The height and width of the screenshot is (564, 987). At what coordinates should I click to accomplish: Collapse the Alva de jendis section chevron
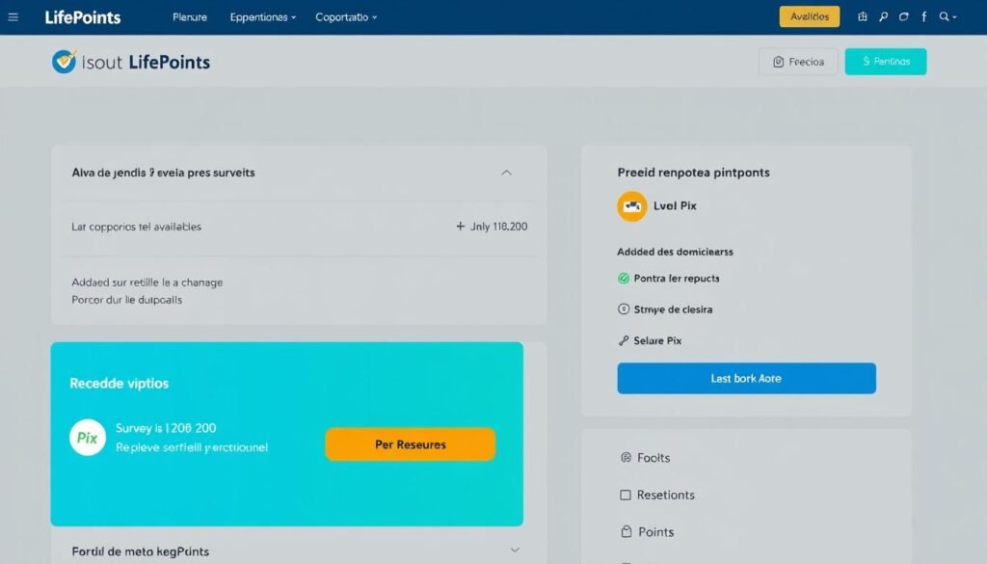506,173
